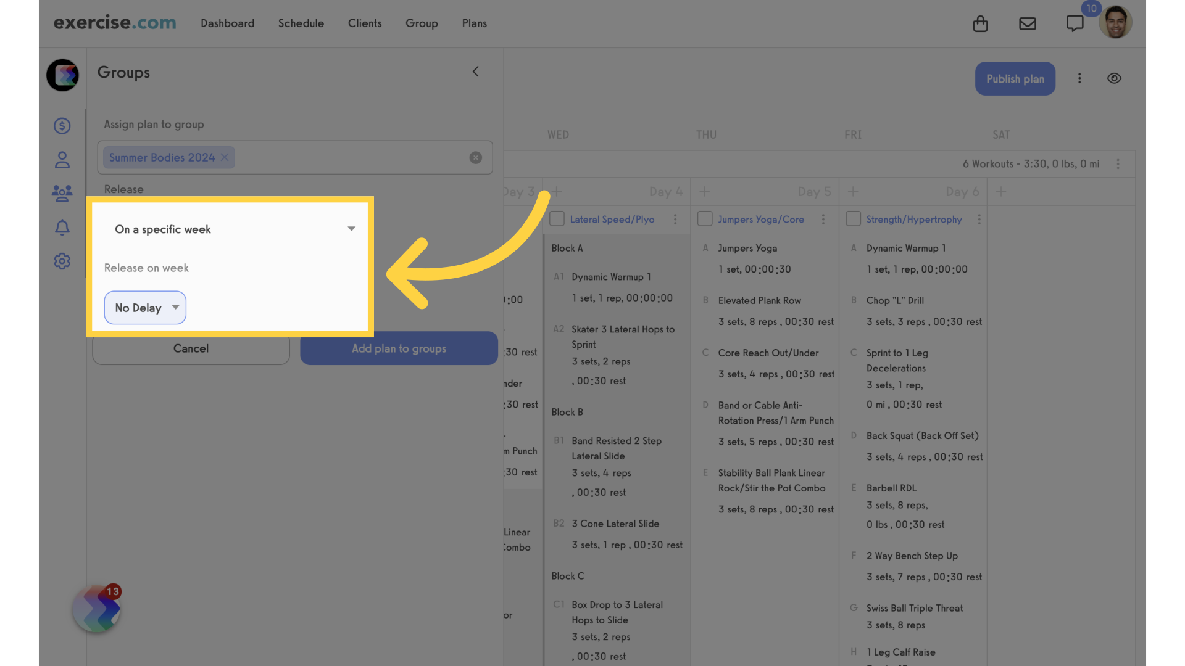The width and height of the screenshot is (1185, 666).
Task: Open week summary three-dot menu
Action: [x=1118, y=164]
